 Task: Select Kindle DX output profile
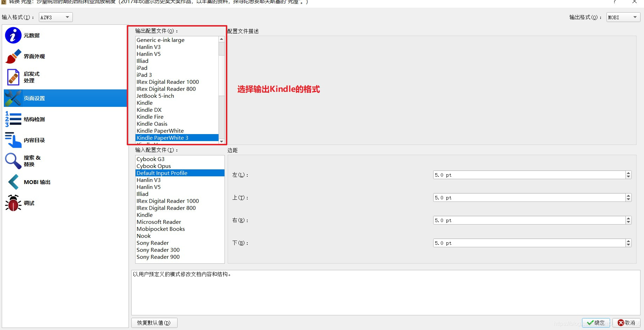click(x=177, y=110)
